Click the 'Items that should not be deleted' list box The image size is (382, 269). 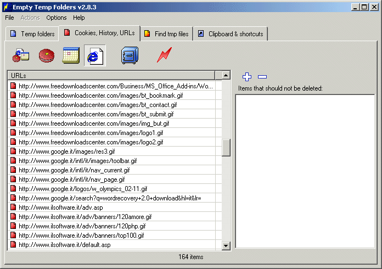click(305, 171)
